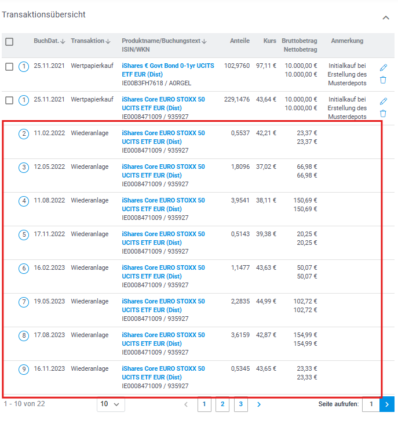Sort by BuchDat. column arrow
Viewport: 398px width, 423px height.
tap(63, 41)
